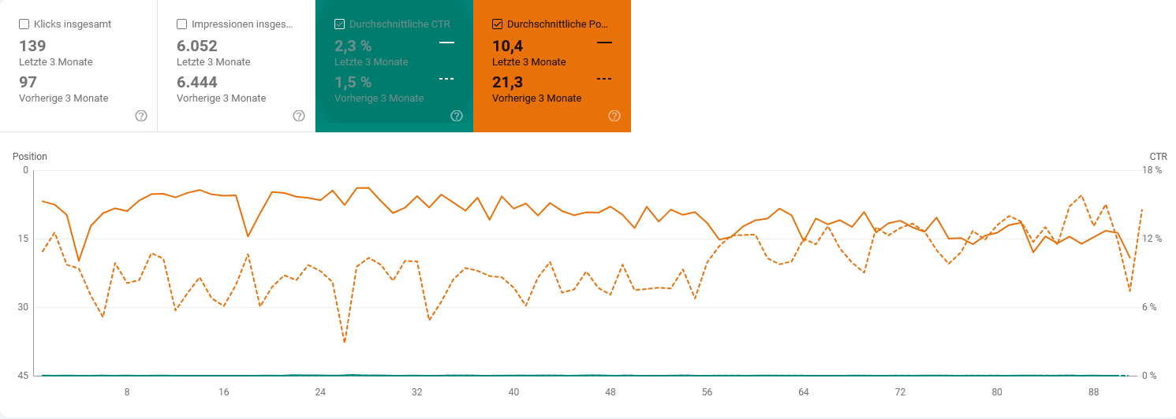Open help icon on orange Position card
Screen dimensions: 1176x419
pos(614,116)
